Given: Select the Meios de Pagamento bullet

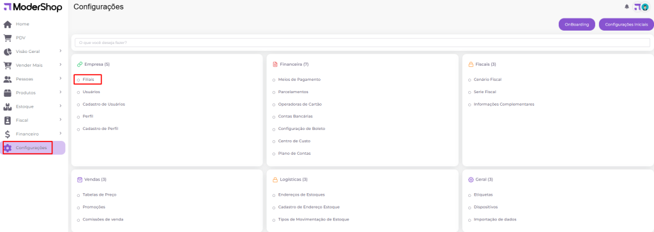Looking at the screenshot, I should pos(274,80).
